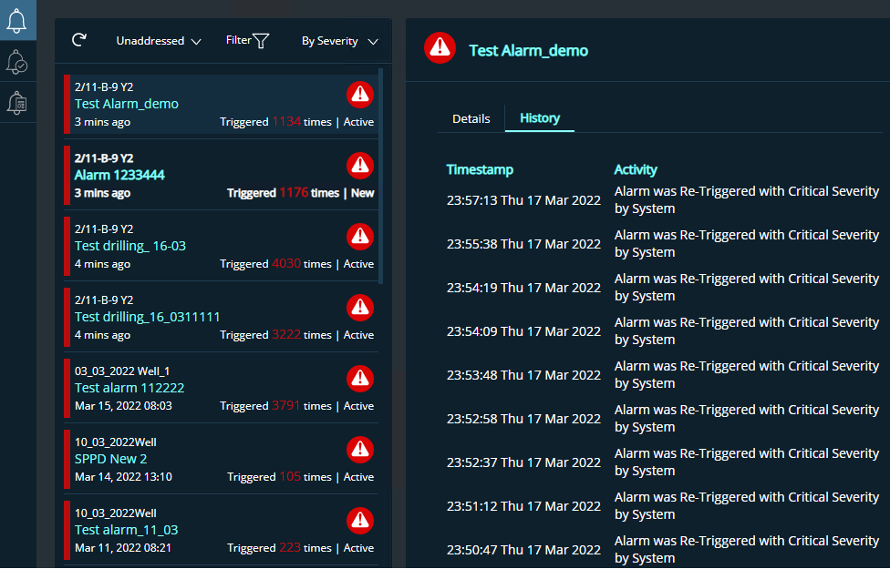Image resolution: width=890 pixels, height=569 pixels.
Task: Select the History tab
Action: coord(540,118)
